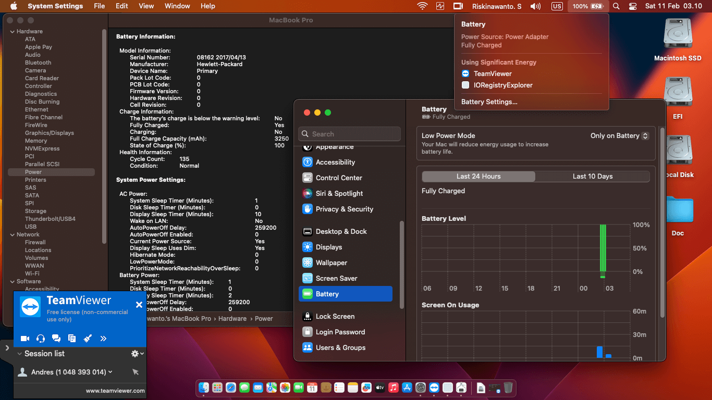Select Wi-Fi in System Information sidebar

click(32, 273)
